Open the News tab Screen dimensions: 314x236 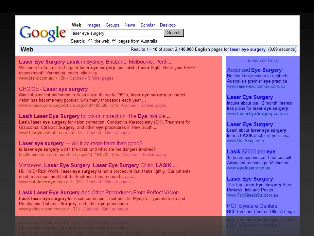point(130,25)
